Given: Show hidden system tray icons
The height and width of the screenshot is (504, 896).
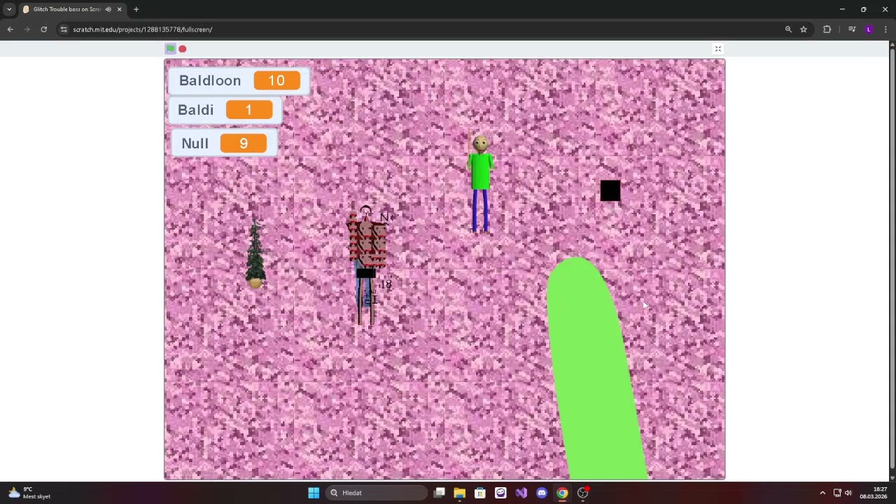Looking at the screenshot, I should [x=822, y=493].
